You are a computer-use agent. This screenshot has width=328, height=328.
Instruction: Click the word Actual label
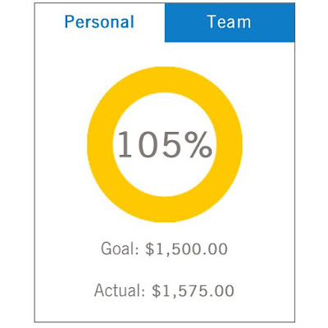[x=118, y=290]
